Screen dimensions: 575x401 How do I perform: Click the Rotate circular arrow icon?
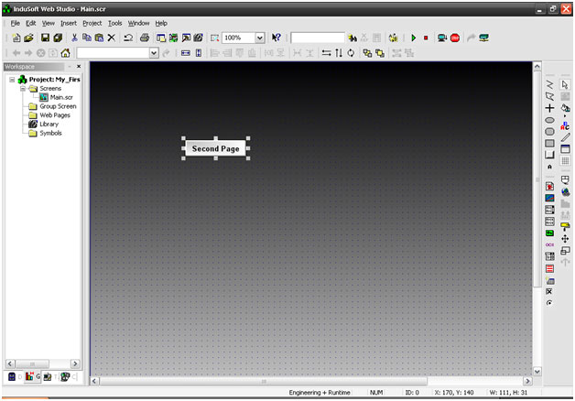(x=351, y=53)
